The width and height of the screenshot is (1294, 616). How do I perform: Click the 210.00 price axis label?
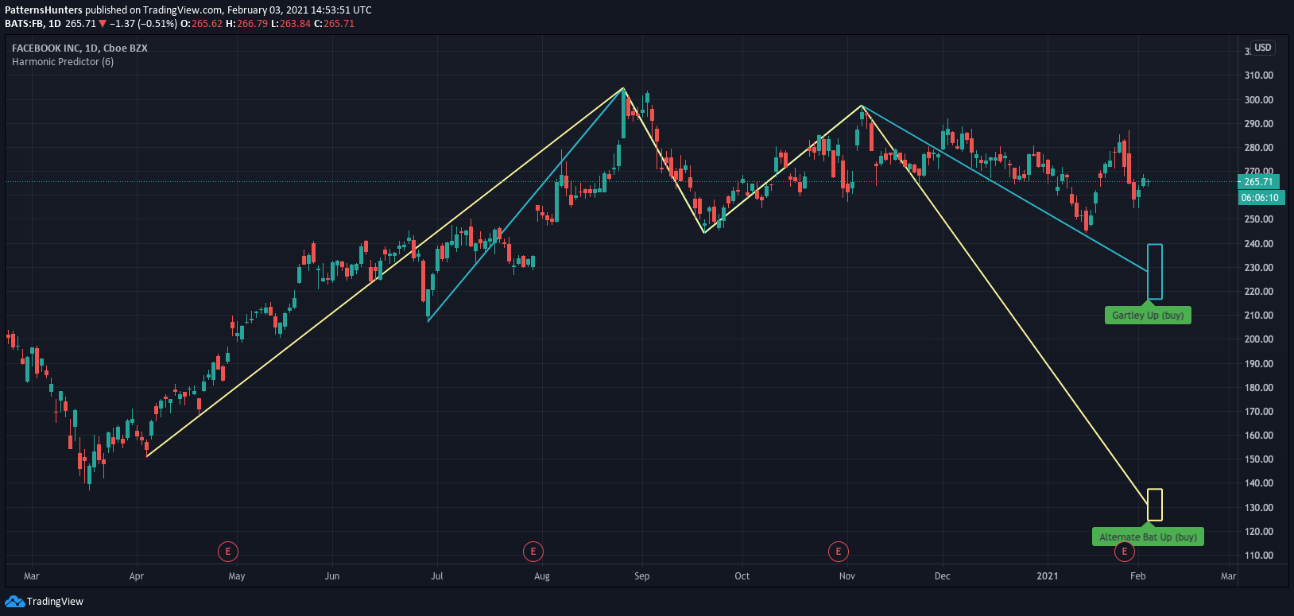click(1259, 315)
